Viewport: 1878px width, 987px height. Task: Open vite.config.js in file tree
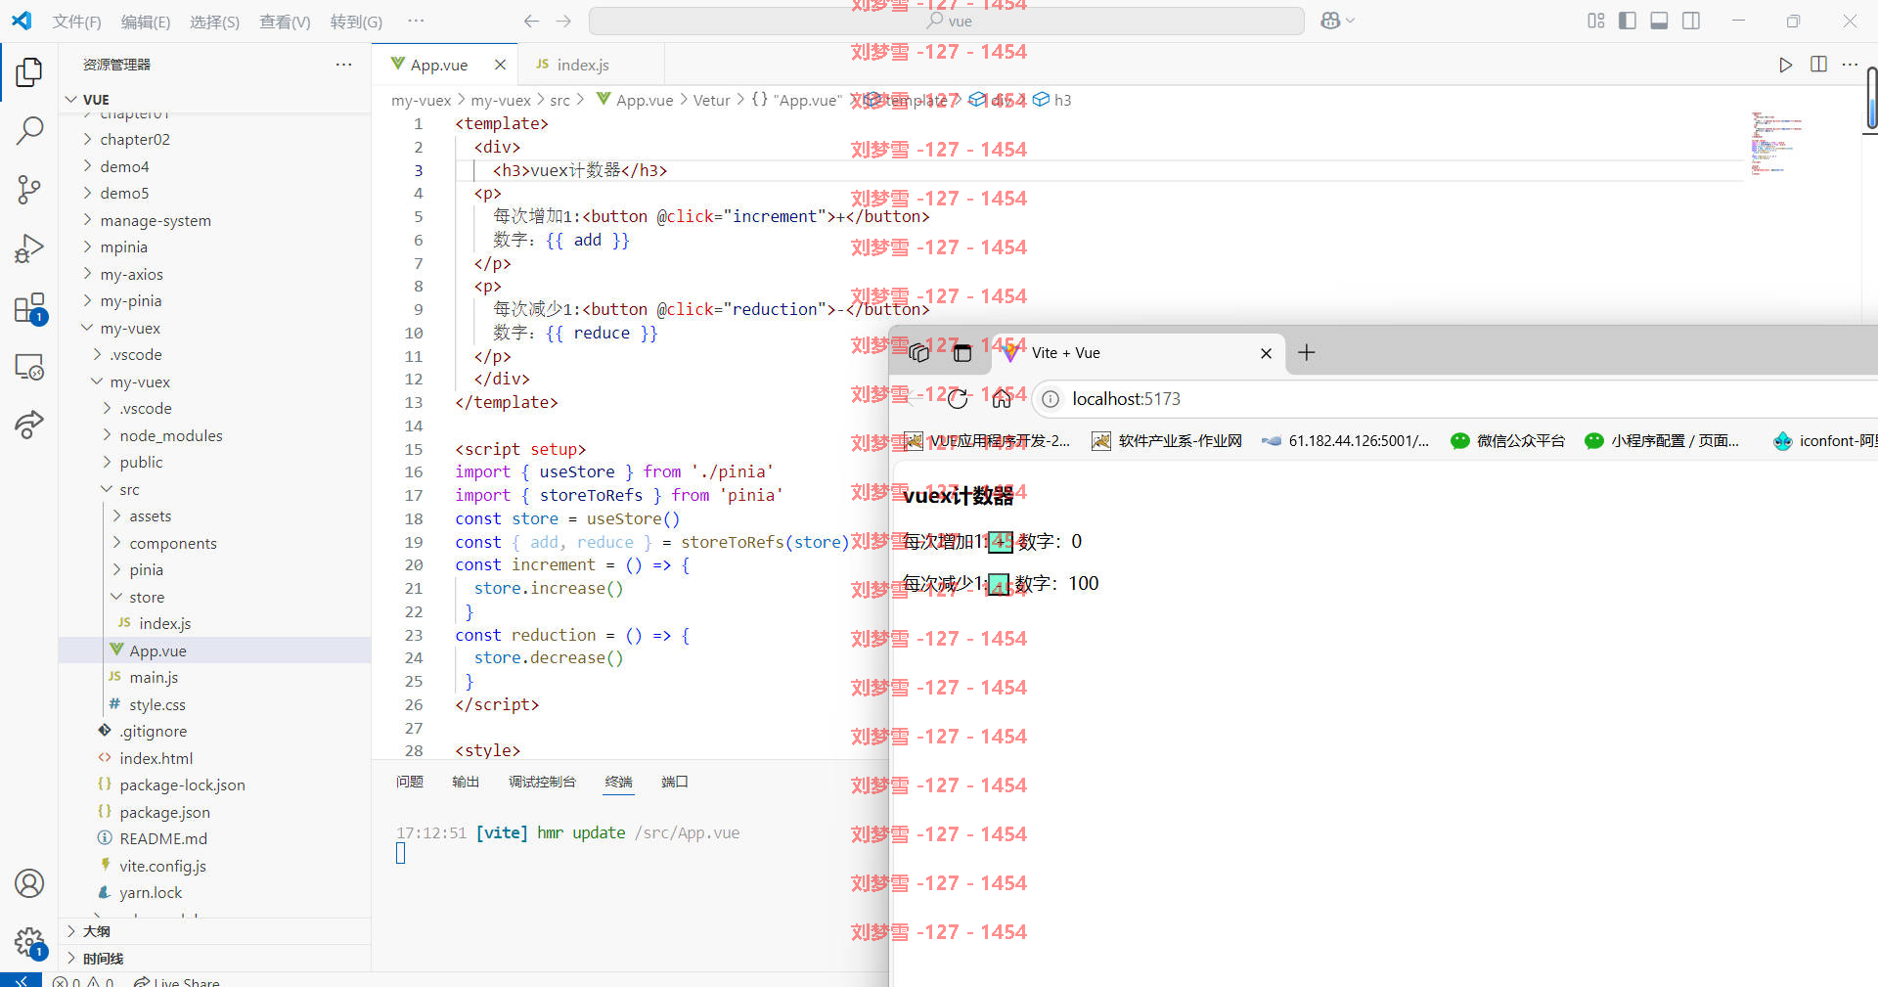pos(162,866)
